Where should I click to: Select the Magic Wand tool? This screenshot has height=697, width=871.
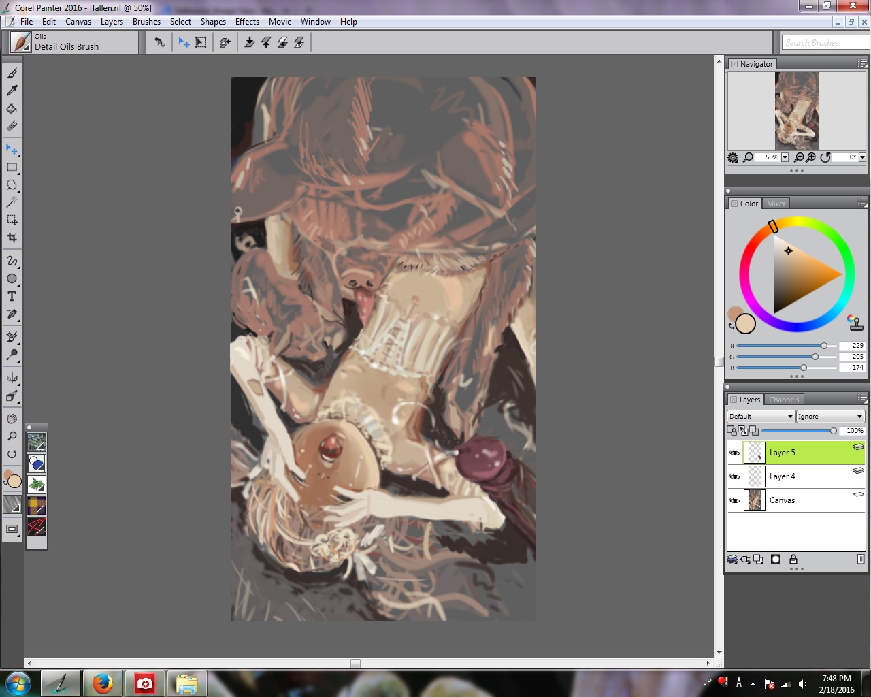pyautogui.click(x=12, y=202)
